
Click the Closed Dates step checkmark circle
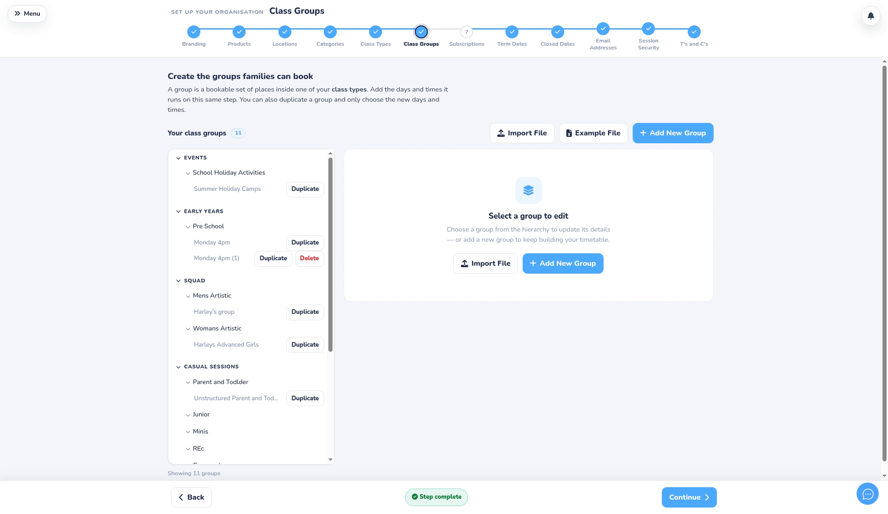pyautogui.click(x=558, y=32)
